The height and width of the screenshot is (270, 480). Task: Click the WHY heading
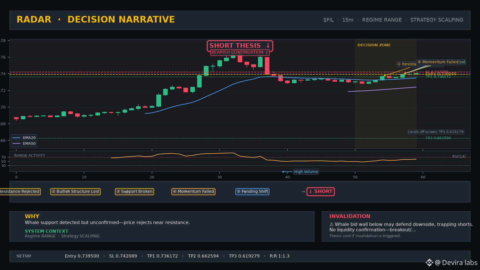point(32,216)
